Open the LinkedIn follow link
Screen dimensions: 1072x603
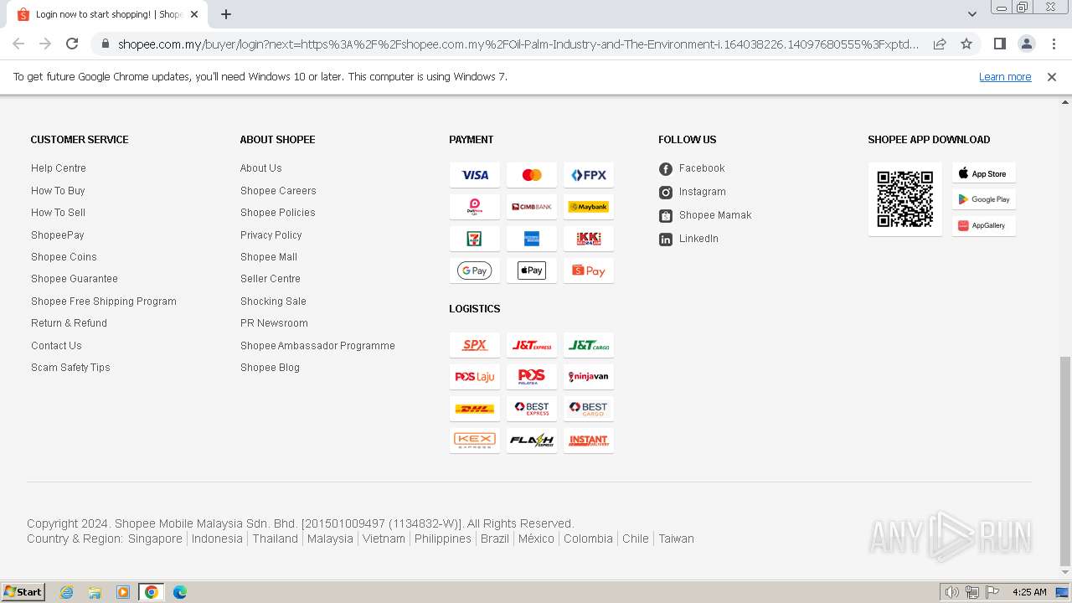click(688, 239)
